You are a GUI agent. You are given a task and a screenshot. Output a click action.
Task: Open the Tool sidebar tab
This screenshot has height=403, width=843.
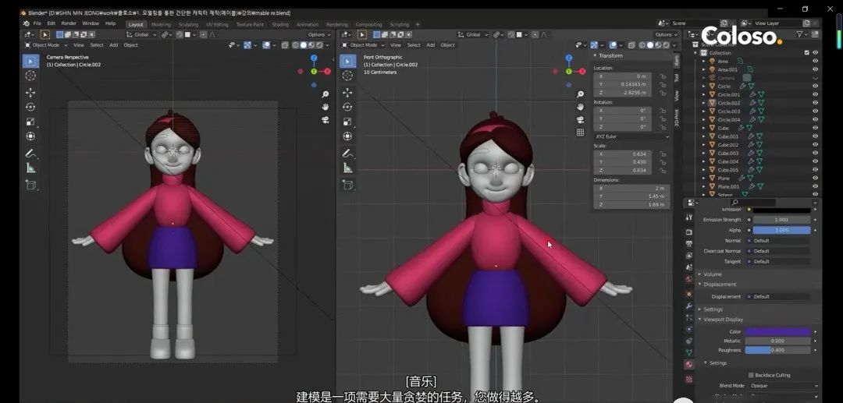point(676,78)
